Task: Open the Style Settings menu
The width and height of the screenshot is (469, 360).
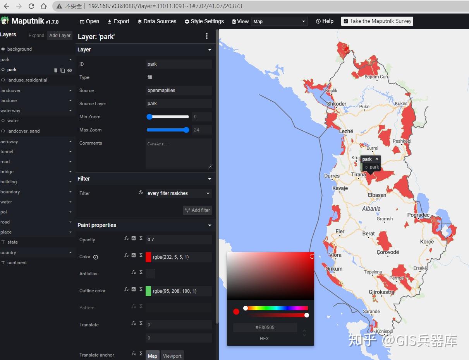Action: pyautogui.click(x=204, y=22)
